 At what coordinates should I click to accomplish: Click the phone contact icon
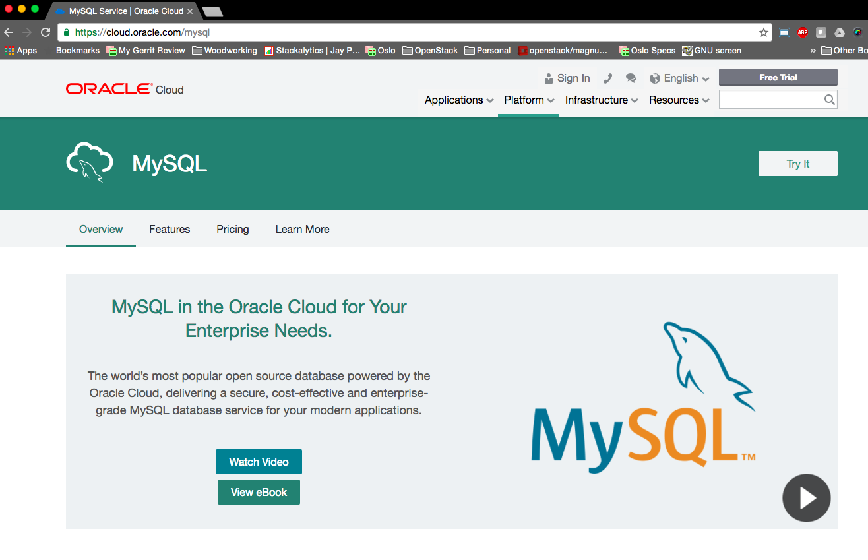point(608,78)
